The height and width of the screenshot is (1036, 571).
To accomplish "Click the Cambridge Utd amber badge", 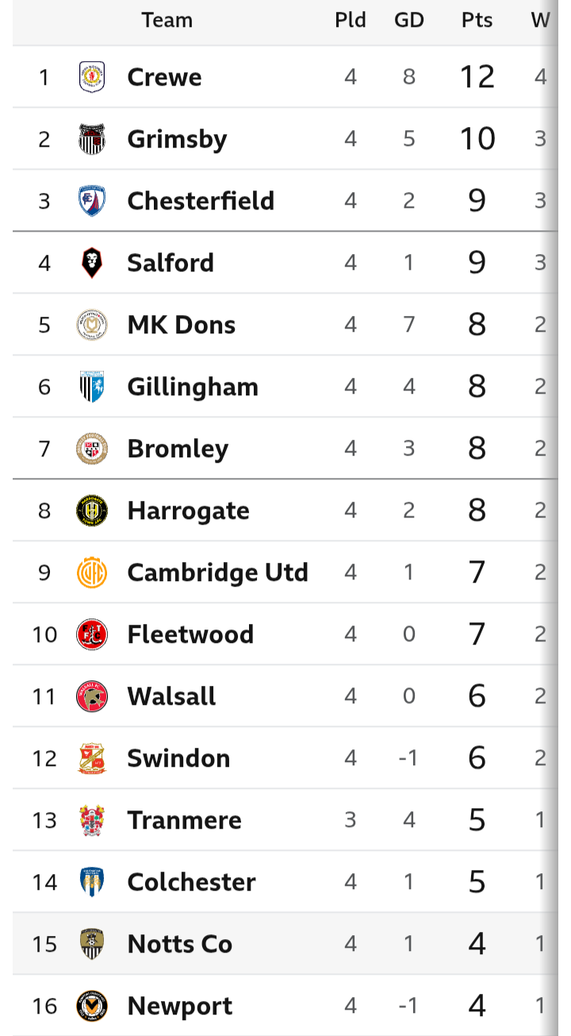I will 92,572.
